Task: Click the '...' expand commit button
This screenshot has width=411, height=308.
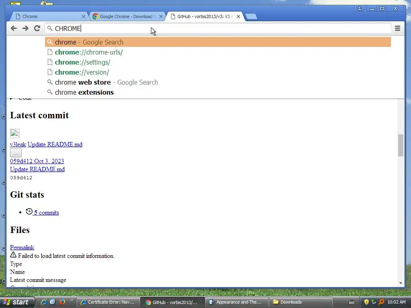Action: (x=16, y=153)
